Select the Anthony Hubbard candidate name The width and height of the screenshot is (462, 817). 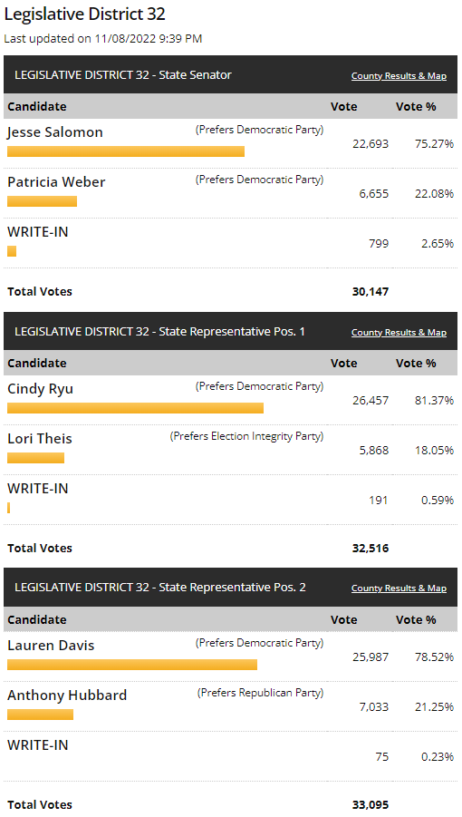coord(67,695)
